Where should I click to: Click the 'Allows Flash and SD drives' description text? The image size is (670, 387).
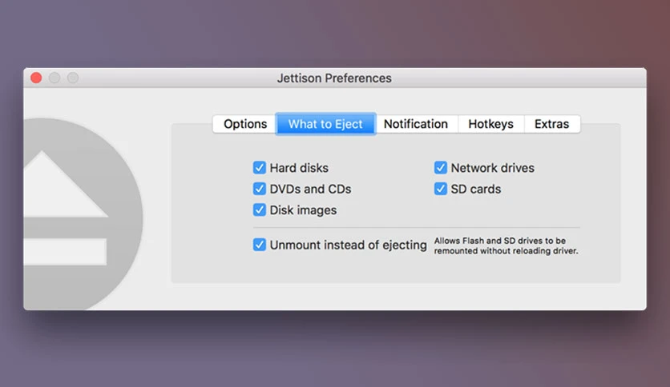[506, 246]
